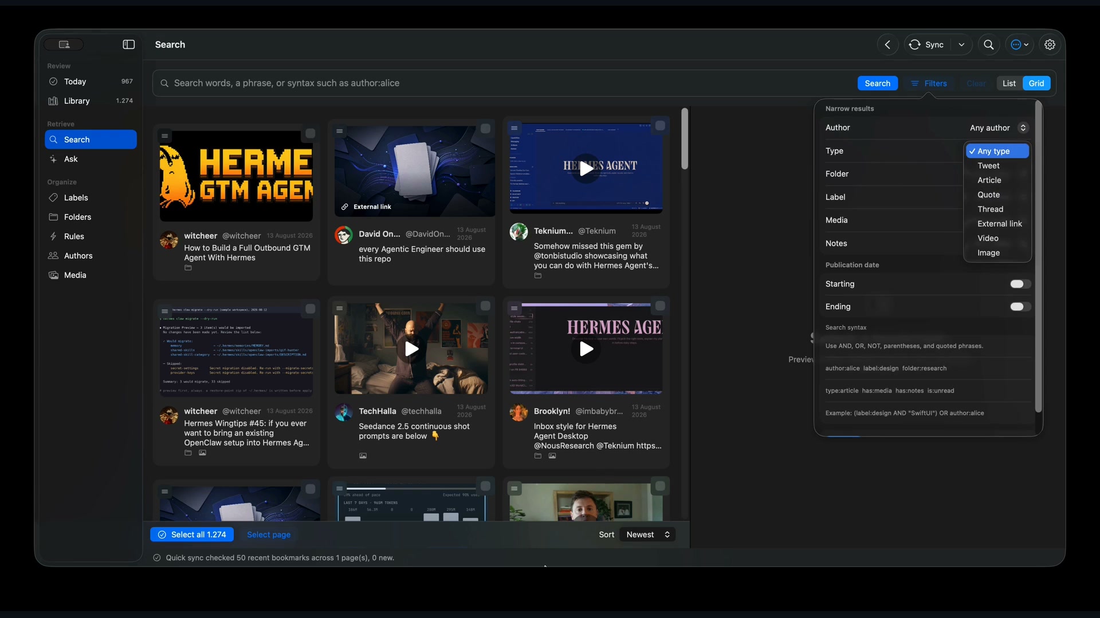Click TechHalla profile avatar
This screenshot has width=1100, height=618.
pos(344,412)
